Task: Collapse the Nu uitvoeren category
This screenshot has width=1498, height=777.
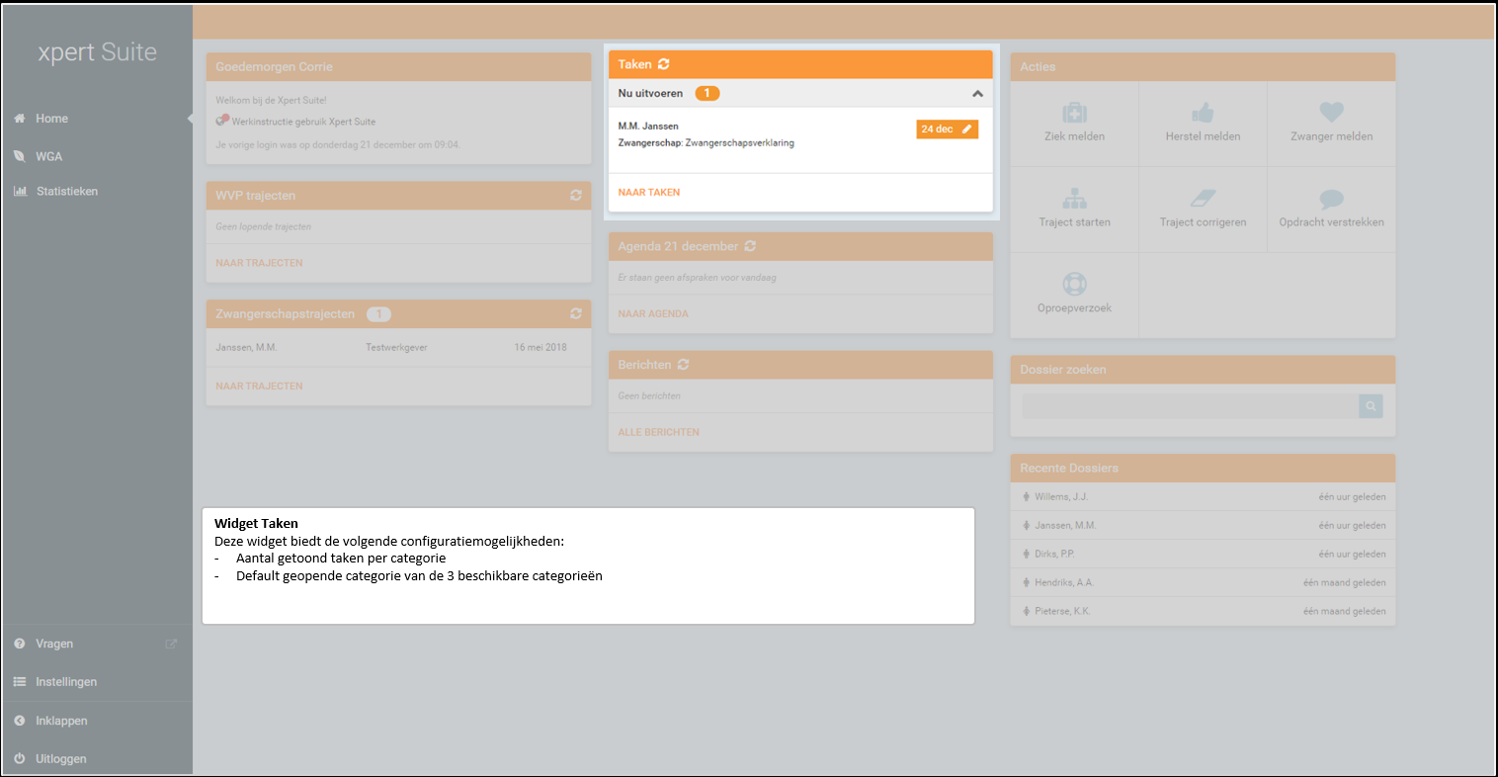Action: [x=977, y=94]
